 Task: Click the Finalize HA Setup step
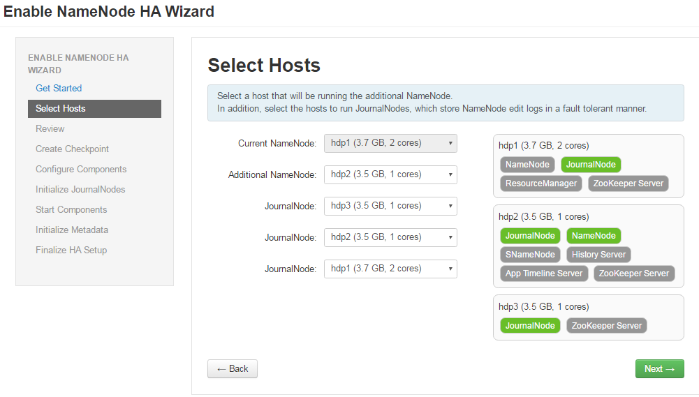coord(71,250)
